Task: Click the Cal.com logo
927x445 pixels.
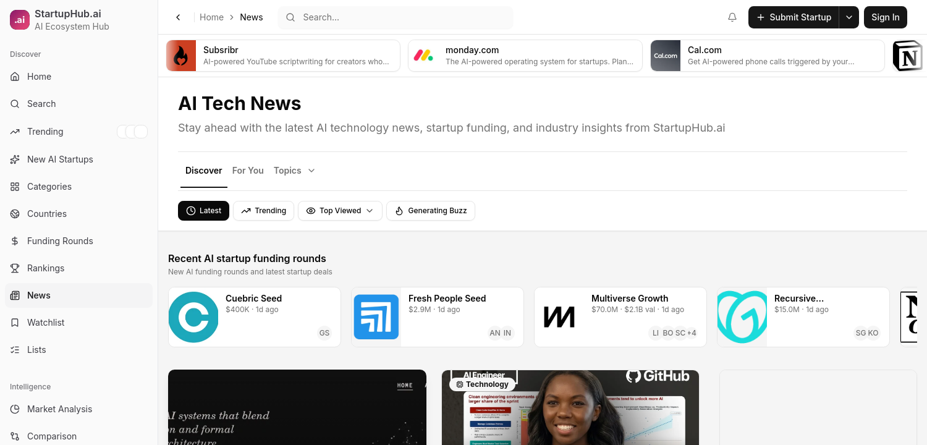Action: coord(666,56)
